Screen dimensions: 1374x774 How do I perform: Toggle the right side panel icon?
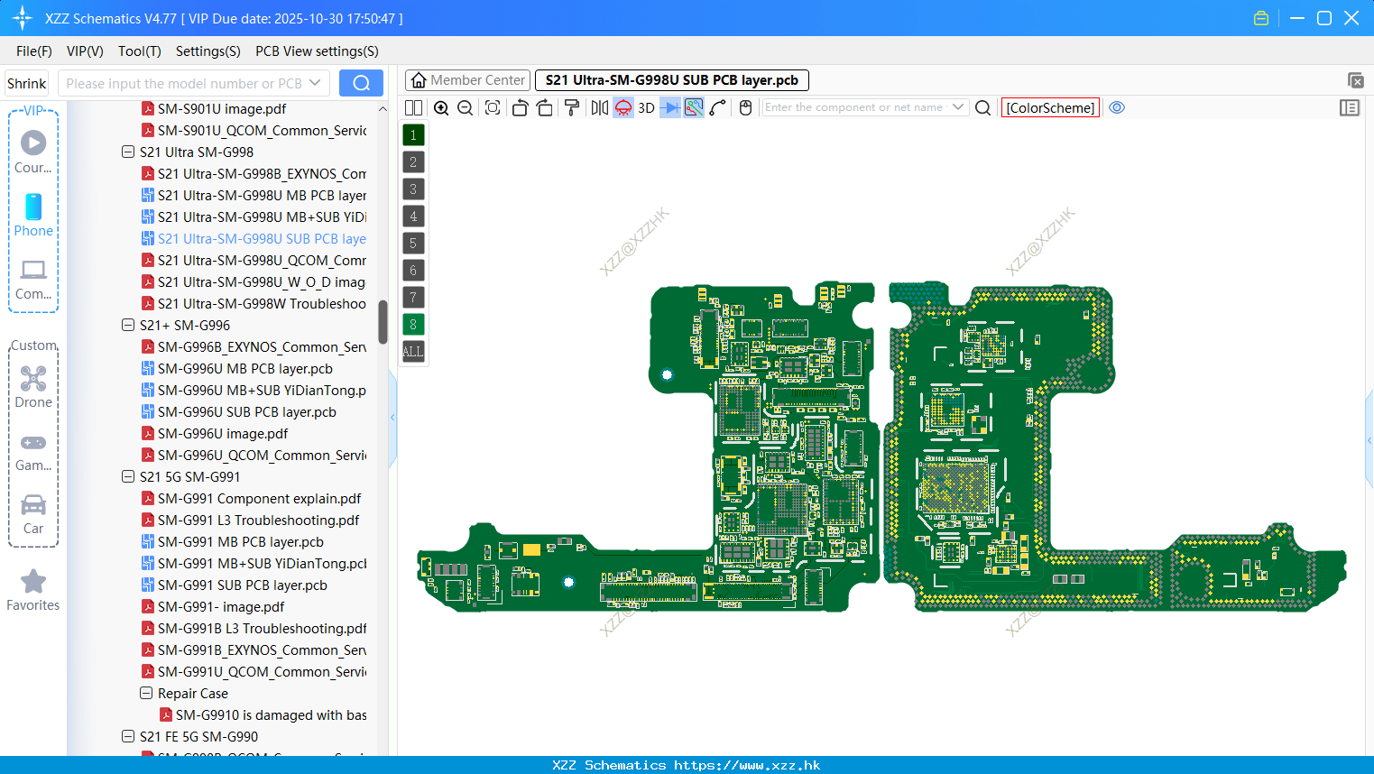pyautogui.click(x=1350, y=107)
